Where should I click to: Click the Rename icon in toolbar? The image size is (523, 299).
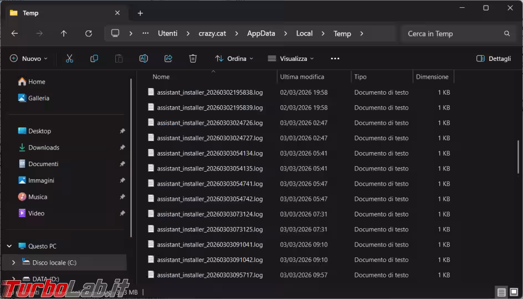(143, 59)
